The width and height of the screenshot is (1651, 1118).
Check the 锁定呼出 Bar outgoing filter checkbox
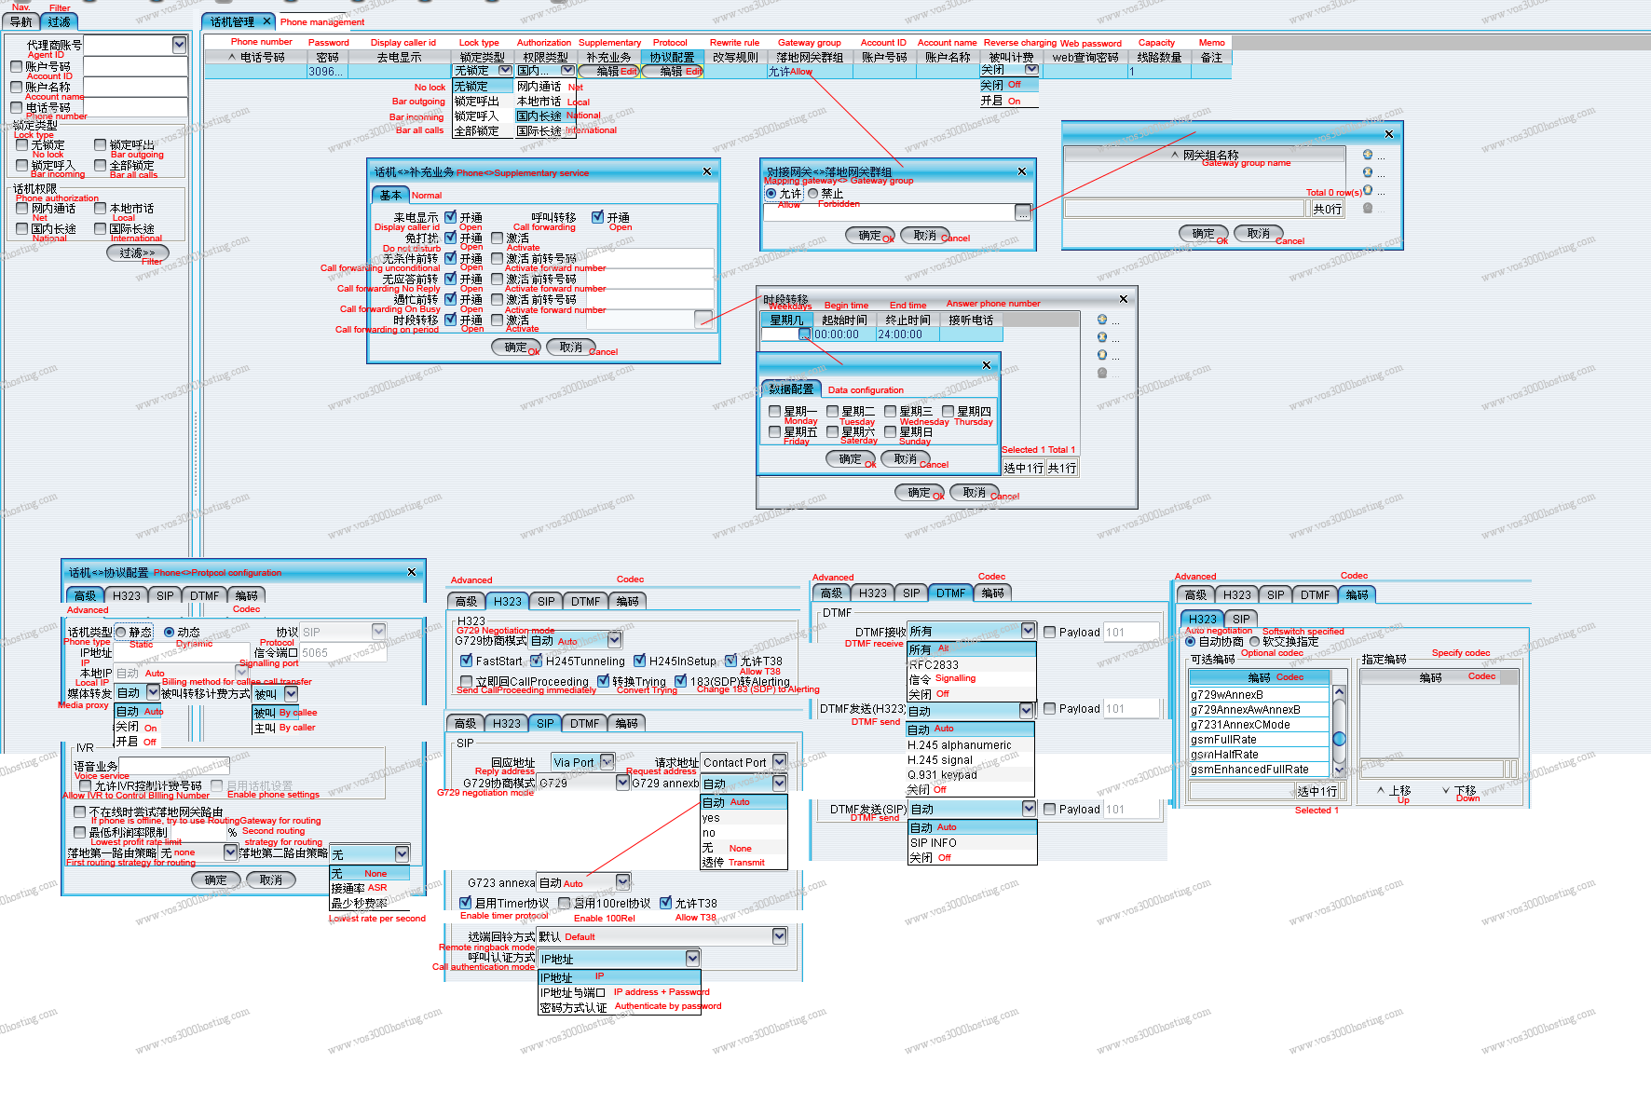pos(101,144)
